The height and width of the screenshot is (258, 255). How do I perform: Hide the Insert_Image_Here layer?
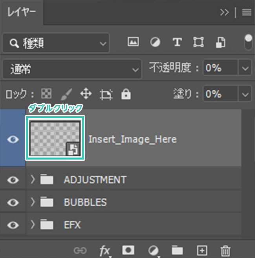pos(13,139)
